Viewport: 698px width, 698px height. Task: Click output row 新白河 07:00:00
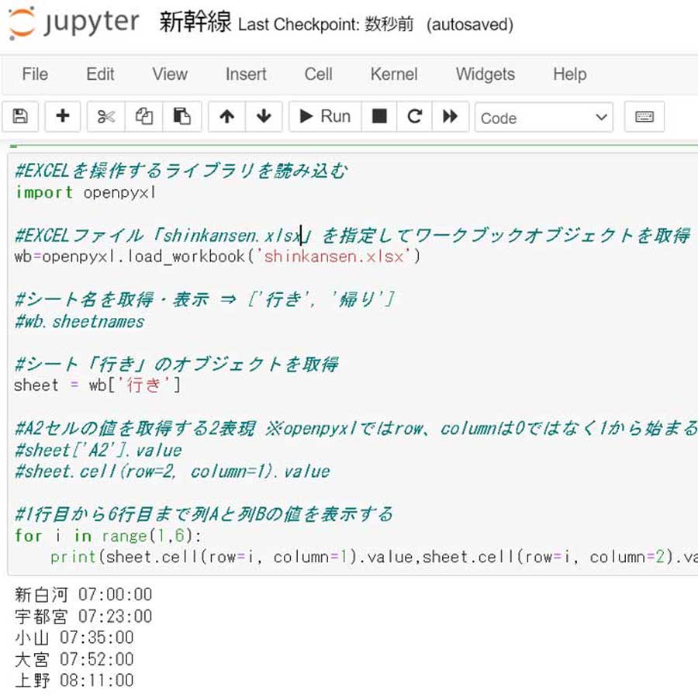[84, 595]
